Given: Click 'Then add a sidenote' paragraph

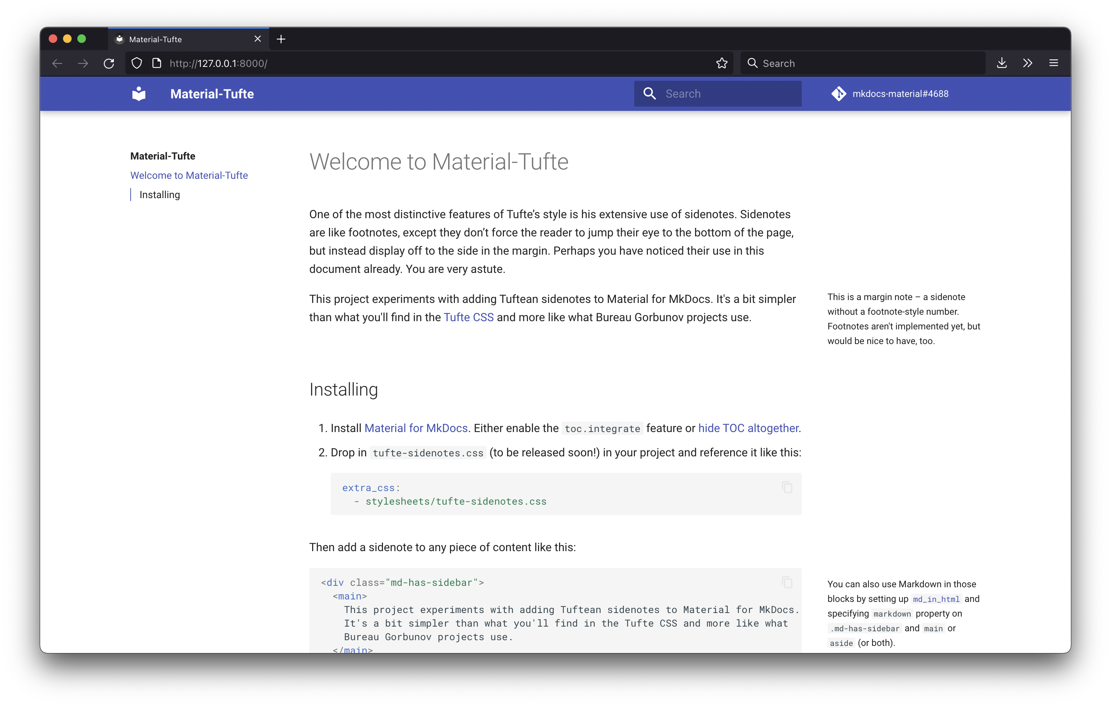Looking at the screenshot, I should tap(442, 547).
